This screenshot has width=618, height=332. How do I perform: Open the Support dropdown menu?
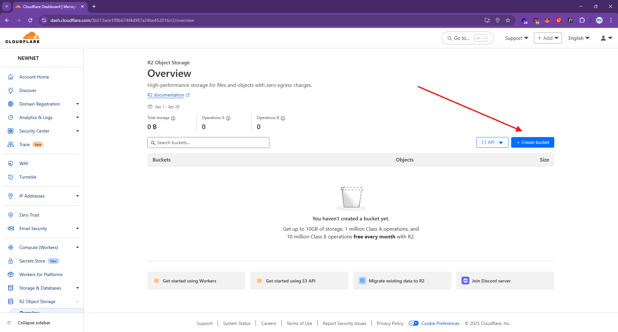click(516, 38)
